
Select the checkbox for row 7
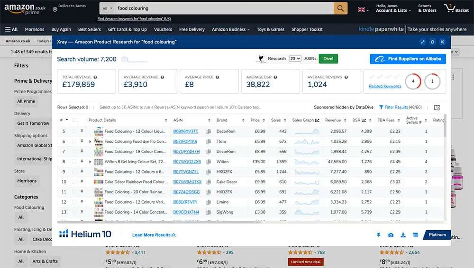74,152
